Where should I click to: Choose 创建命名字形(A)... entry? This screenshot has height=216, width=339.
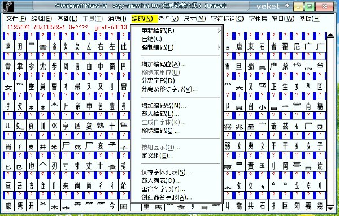point(167,197)
